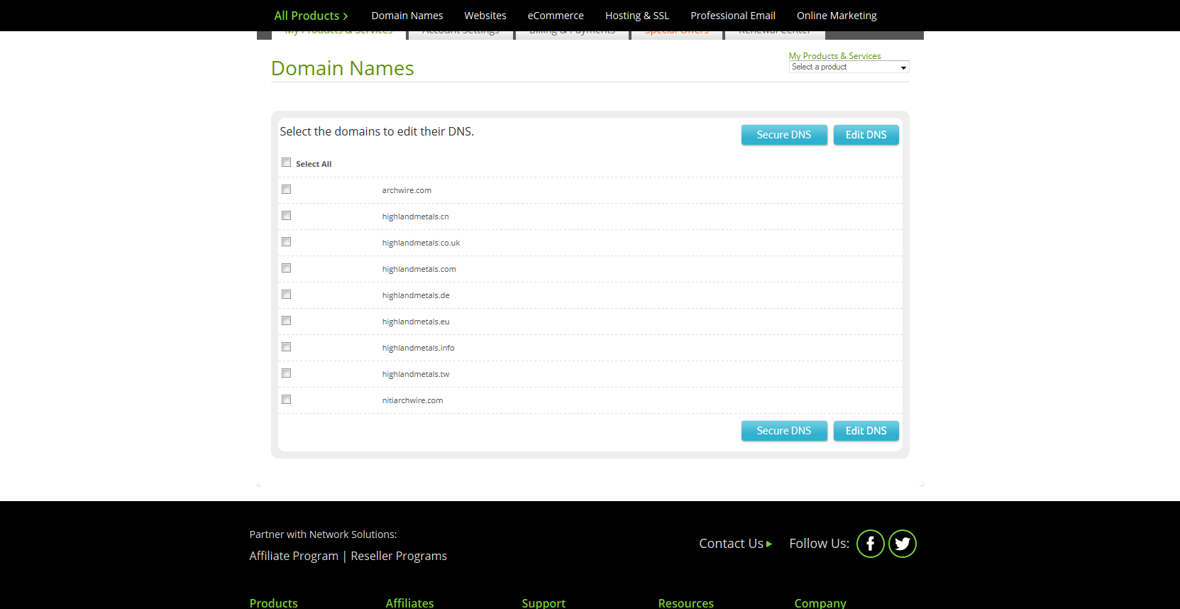The image size is (1180, 609).
Task: Toggle the Select All checkbox
Action: (286, 163)
